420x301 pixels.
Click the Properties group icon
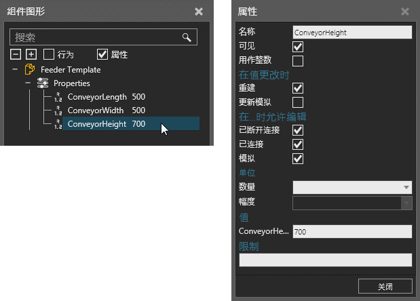pyautogui.click(x=42, y=83)
